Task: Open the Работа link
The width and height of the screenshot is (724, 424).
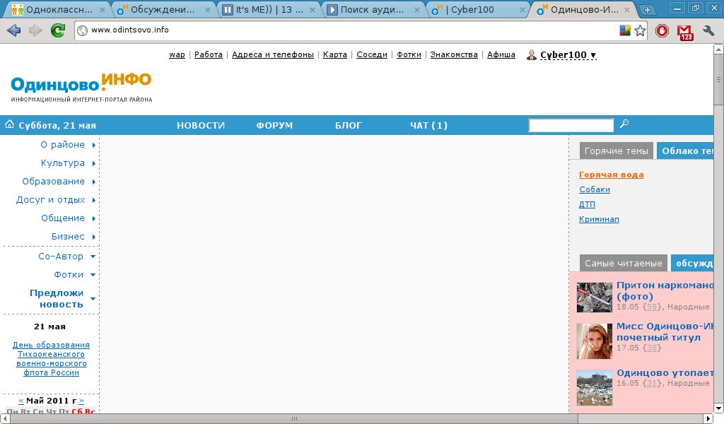Action: click(209, 54)
